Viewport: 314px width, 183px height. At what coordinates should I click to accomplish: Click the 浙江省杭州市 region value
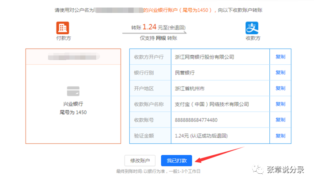(x=189, y=88)
